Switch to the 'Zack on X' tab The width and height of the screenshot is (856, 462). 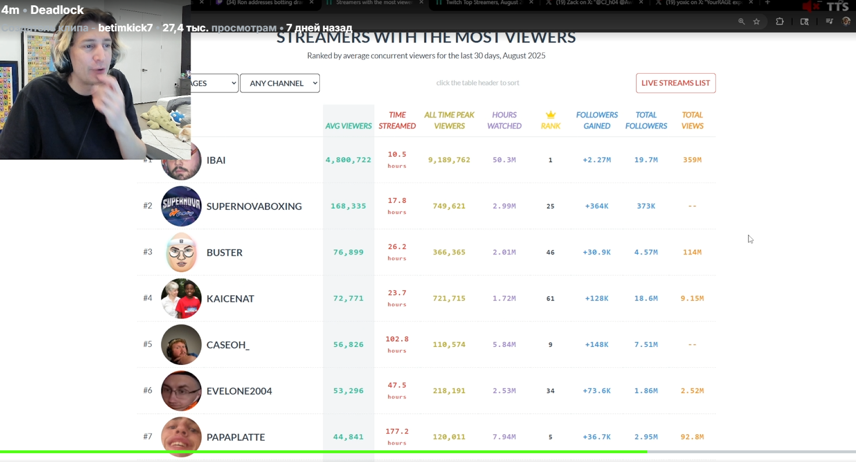click(594, 3)
